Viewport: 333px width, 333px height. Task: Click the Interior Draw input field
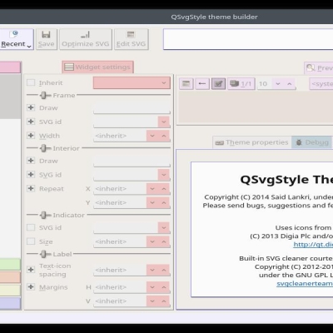point(132,161)
